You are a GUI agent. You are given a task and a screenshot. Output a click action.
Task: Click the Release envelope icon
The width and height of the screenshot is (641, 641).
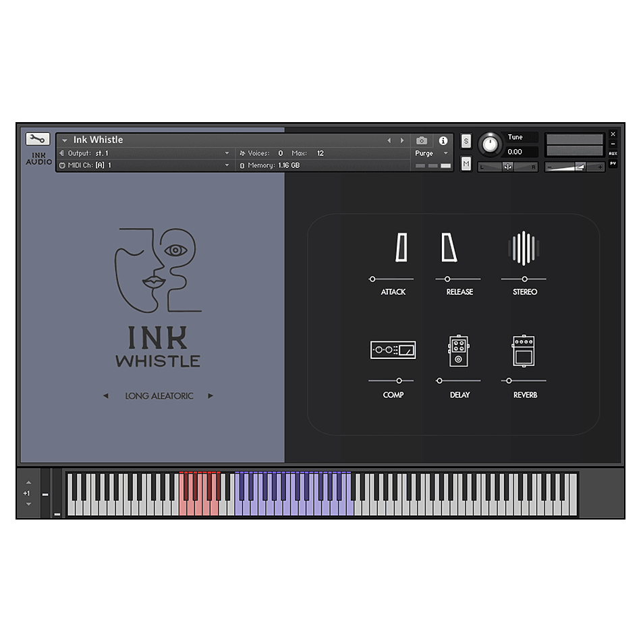pos(449,248)
